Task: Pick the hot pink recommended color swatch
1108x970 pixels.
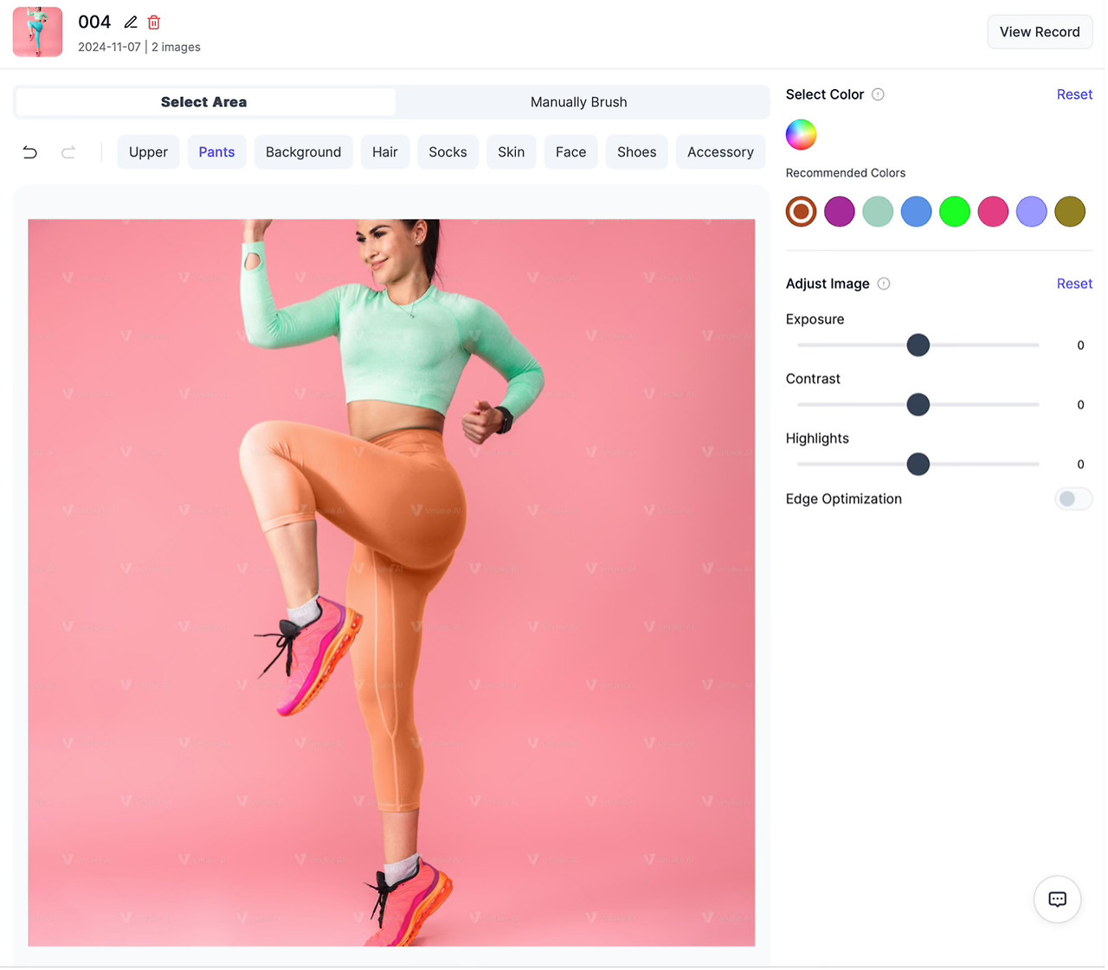Action: pyautogui.click(x=993, y=211)
